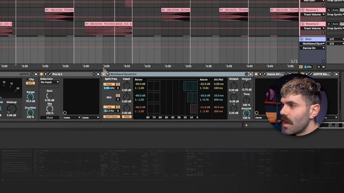Open the Device On parameter dropdown
The height and width of the screenshot is (193, 344).
[x=313, y=48]
